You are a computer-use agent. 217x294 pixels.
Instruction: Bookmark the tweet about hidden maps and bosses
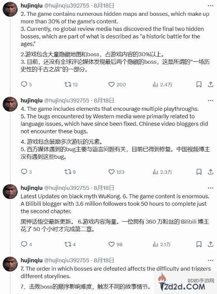pos(199,84)
